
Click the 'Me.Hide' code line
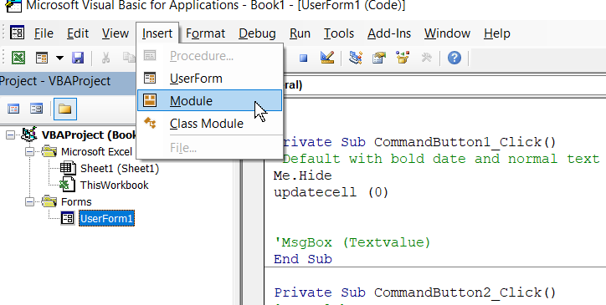click(x=303, y=175)
